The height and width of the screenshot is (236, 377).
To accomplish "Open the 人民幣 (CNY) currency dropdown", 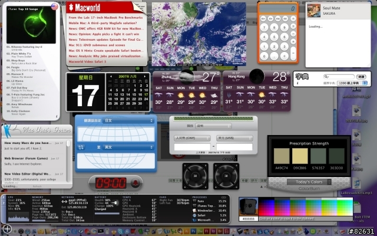I will tap(192, 138).
